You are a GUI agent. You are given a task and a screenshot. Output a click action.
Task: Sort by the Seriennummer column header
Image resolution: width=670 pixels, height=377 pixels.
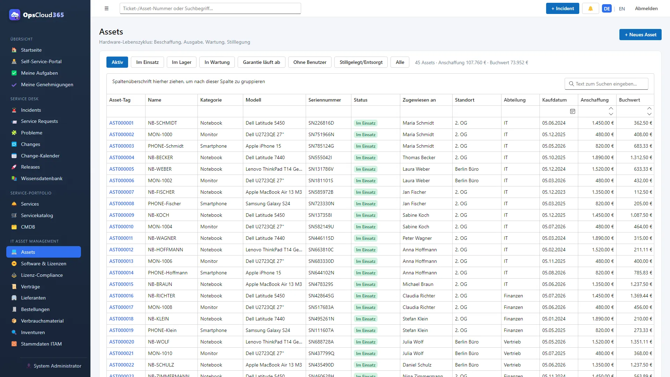328,100
